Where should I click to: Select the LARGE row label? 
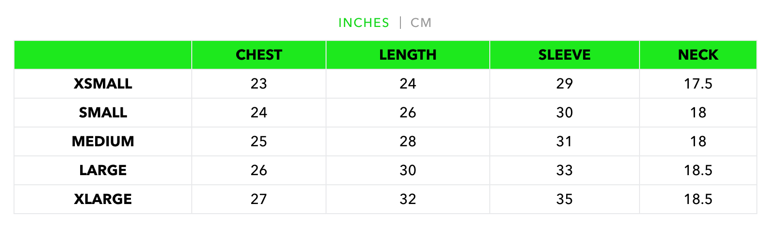[x=103, y=170]
